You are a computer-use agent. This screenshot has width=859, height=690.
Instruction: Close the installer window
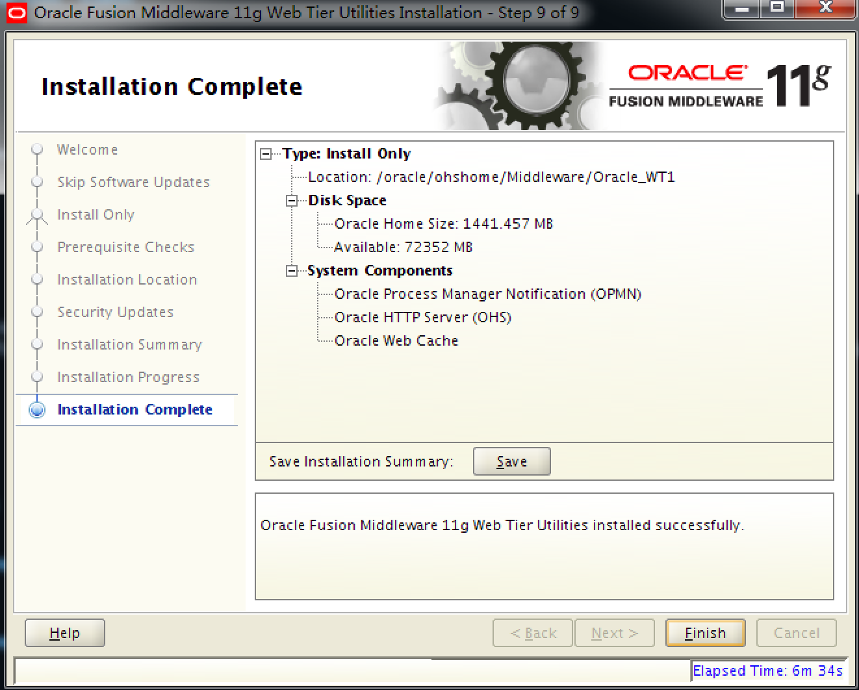825,9
